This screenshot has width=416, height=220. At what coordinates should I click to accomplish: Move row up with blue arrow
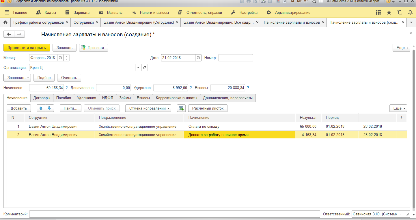(41, 108)
